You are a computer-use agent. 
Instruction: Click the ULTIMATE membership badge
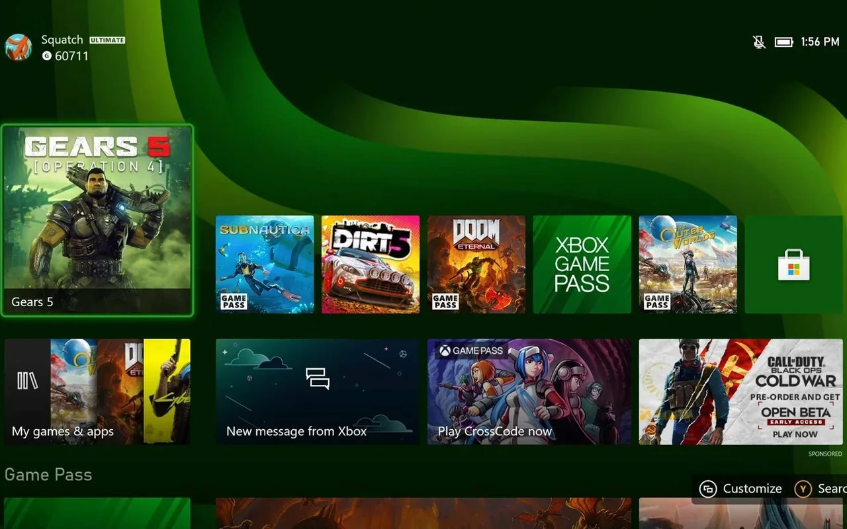(x=107, y=40)
